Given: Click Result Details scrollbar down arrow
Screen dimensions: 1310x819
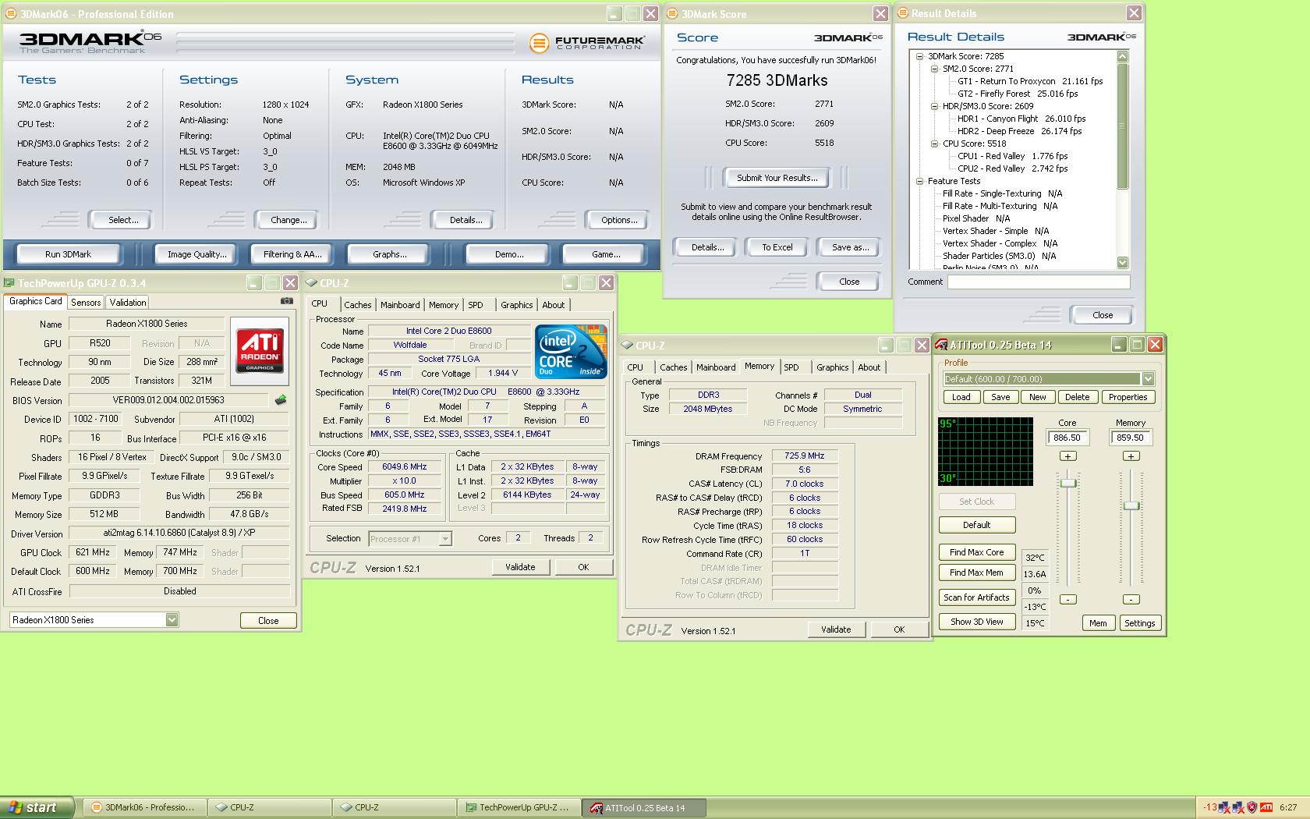Looking at the screenshot, I should pyautogui.click(x=1123, y=263).
